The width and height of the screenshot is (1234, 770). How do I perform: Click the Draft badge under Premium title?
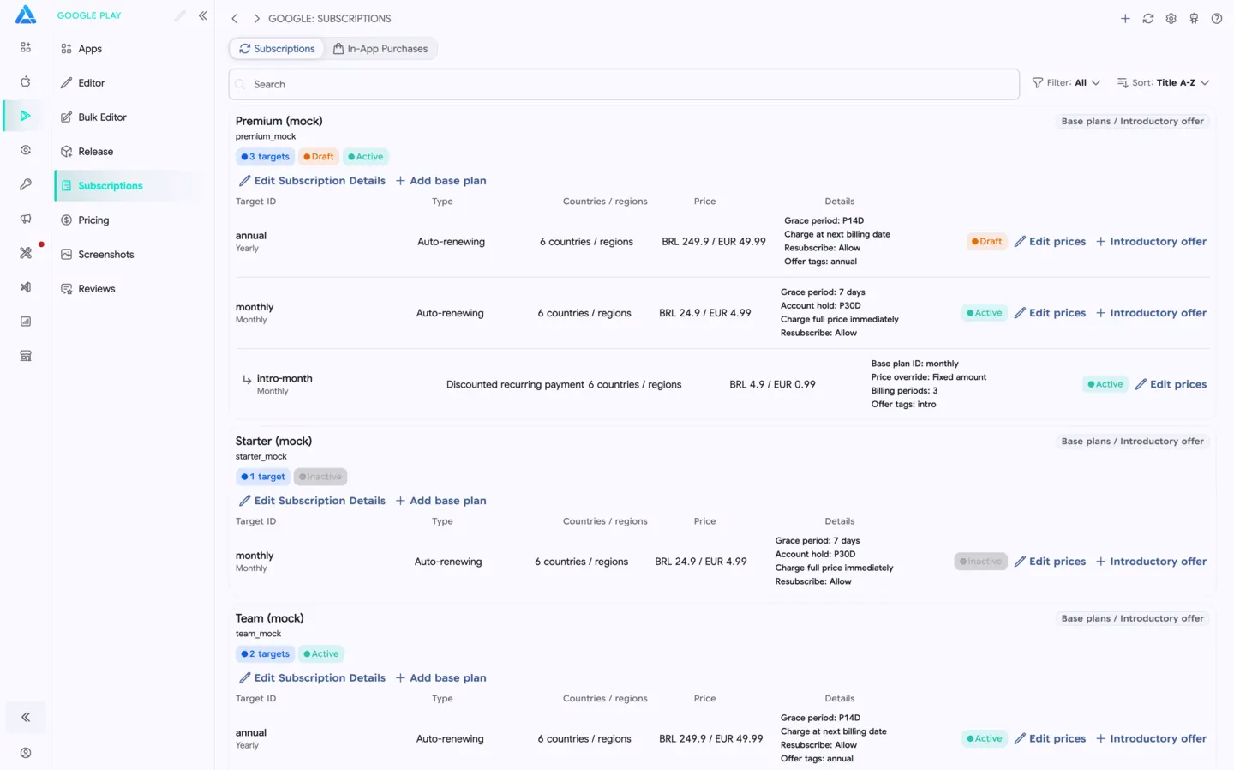click(x=319, y=157)
